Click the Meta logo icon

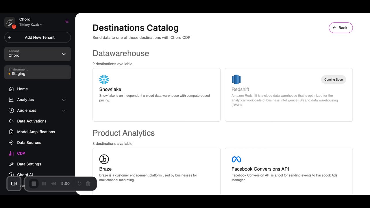pos(236,159)
